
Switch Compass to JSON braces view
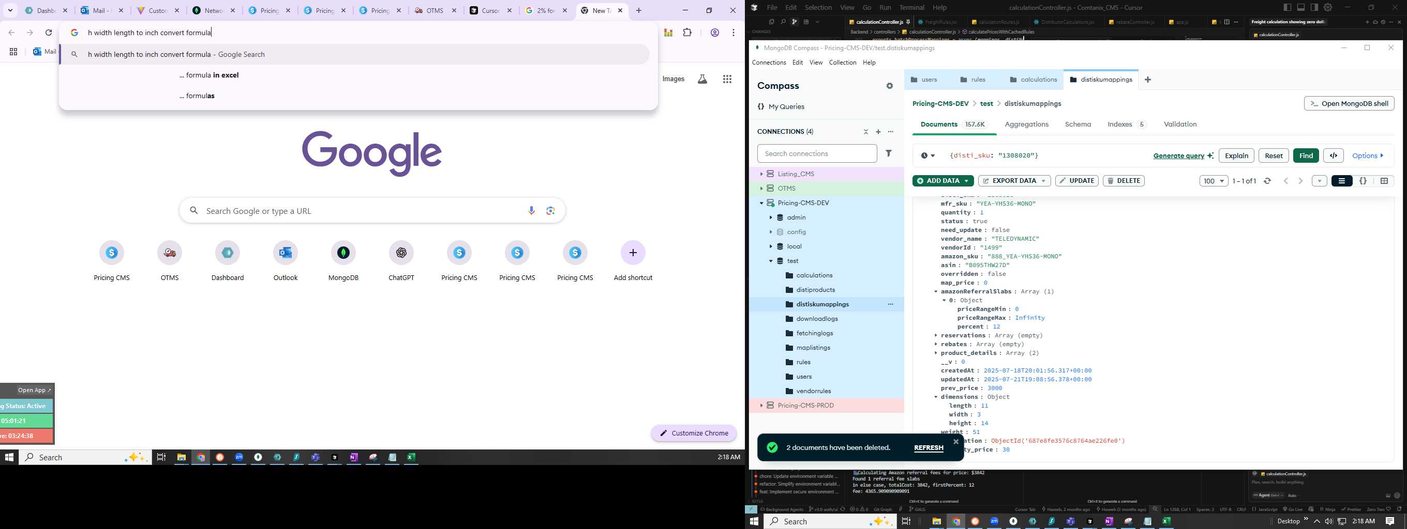tap(1363, 181)
